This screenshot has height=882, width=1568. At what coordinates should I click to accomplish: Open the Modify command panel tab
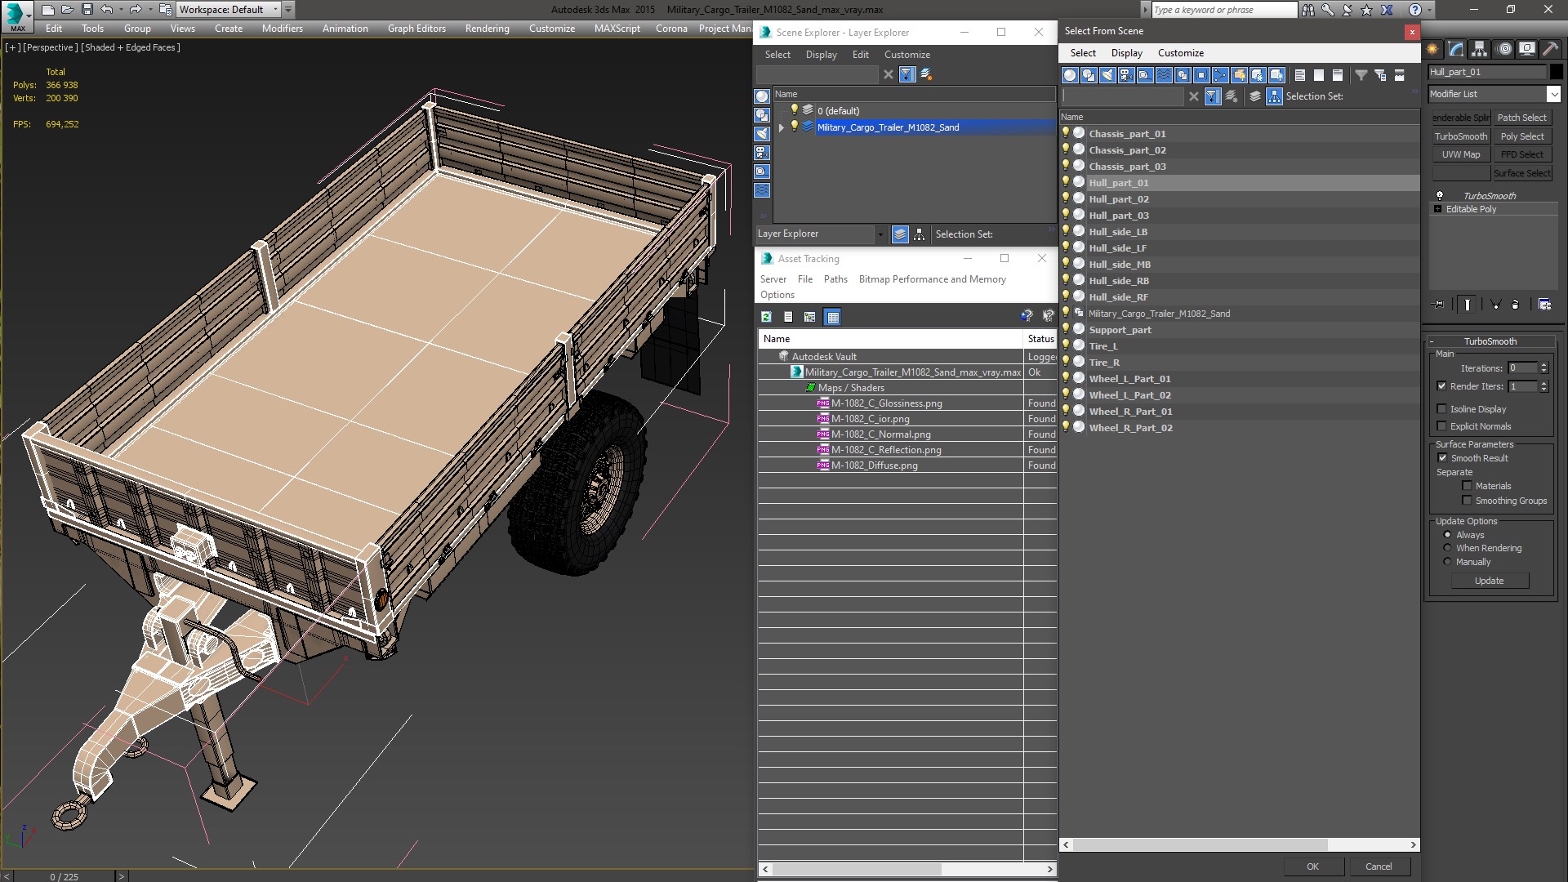point(1456,49)
